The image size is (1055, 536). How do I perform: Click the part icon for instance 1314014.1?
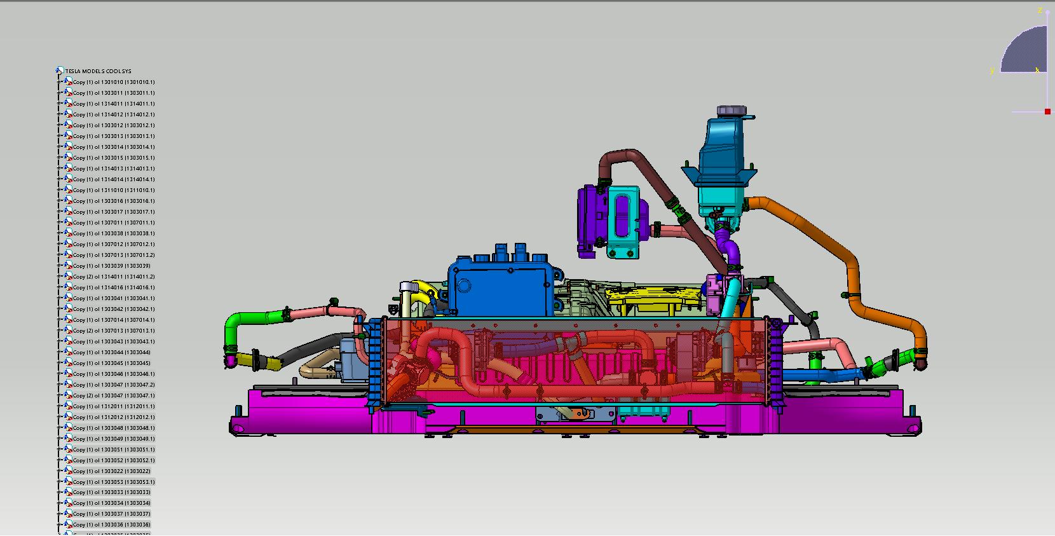68,179
